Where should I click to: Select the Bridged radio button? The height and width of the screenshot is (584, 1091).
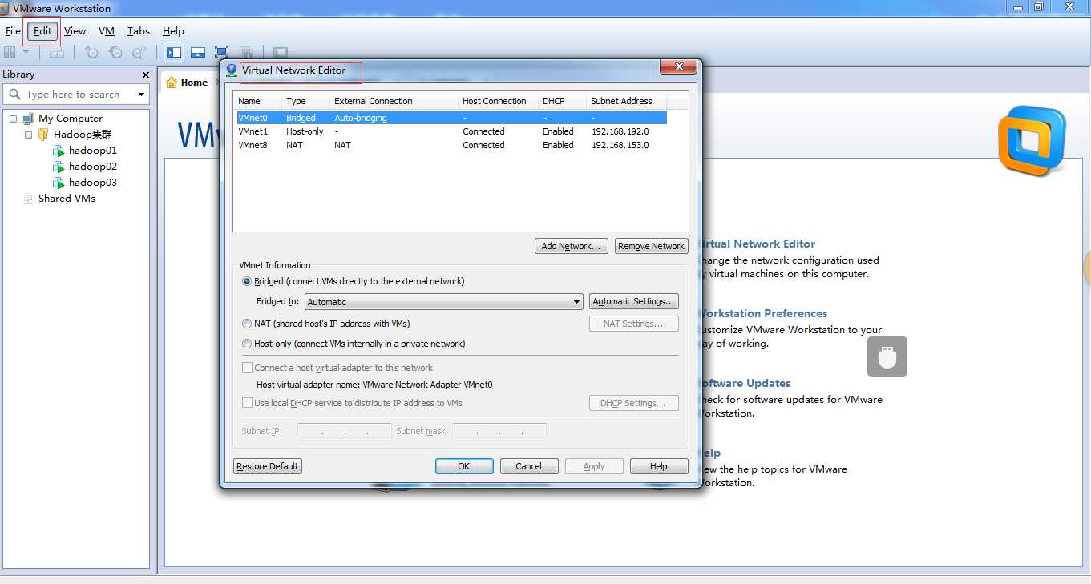point(247,282)
